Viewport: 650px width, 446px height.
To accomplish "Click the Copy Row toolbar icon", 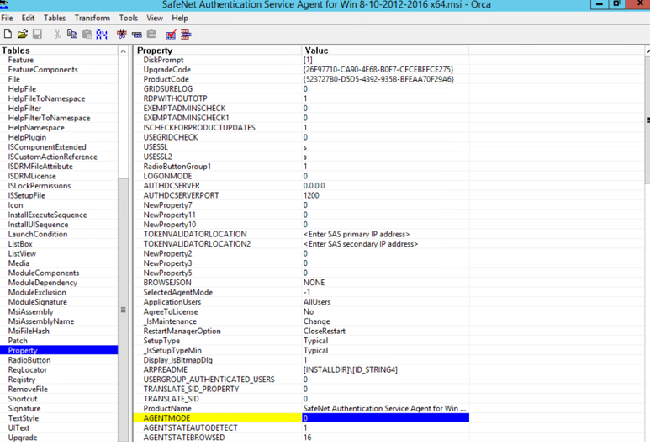I will pos(137,34).
